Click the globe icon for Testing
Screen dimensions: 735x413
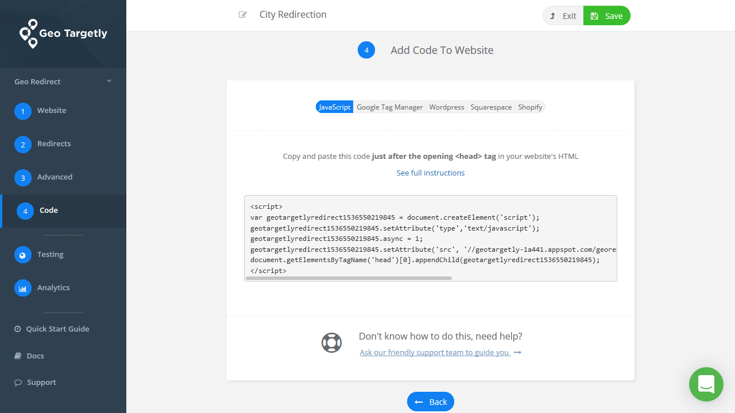[x=23, y=255]
